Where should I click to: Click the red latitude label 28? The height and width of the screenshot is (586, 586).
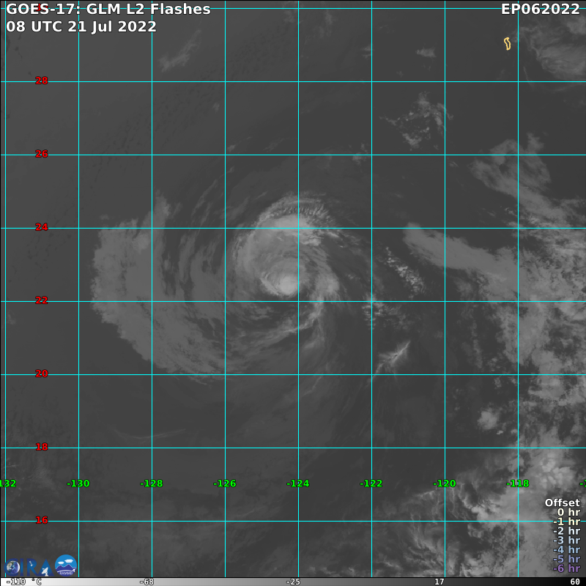click(42, 81)
